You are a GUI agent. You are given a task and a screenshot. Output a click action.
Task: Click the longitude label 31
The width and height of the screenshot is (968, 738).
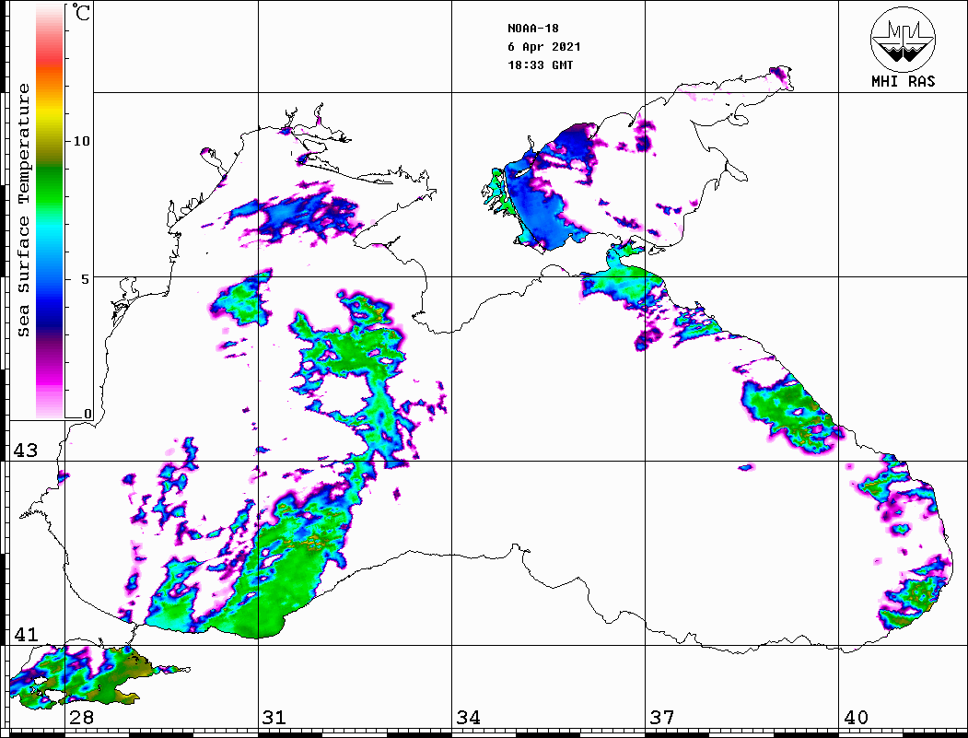[x=274, y=718]
